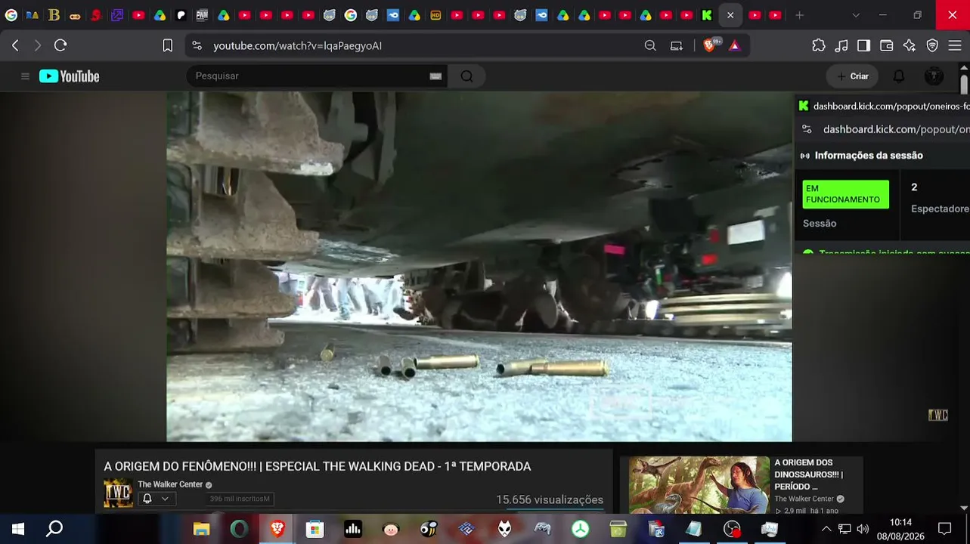Open the Windows Start menu
The height and width of the screenshot is (544, 970).
pos(18,529)
